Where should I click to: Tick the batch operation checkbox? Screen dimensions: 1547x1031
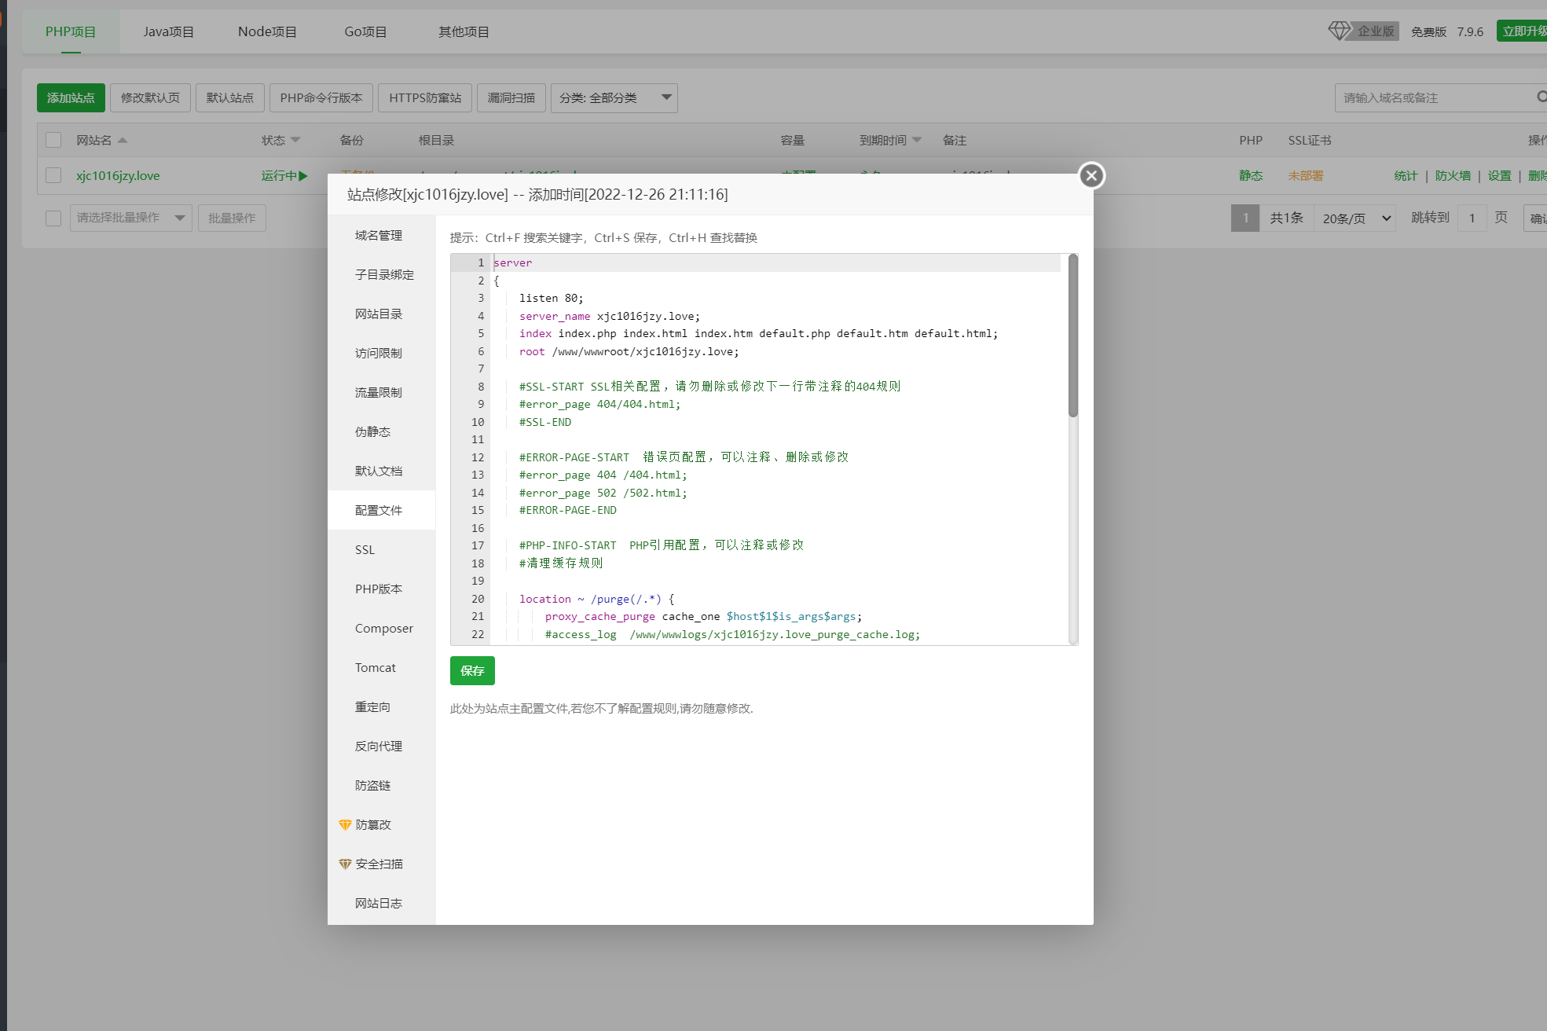pyautogui.click(x=53, y=218)
